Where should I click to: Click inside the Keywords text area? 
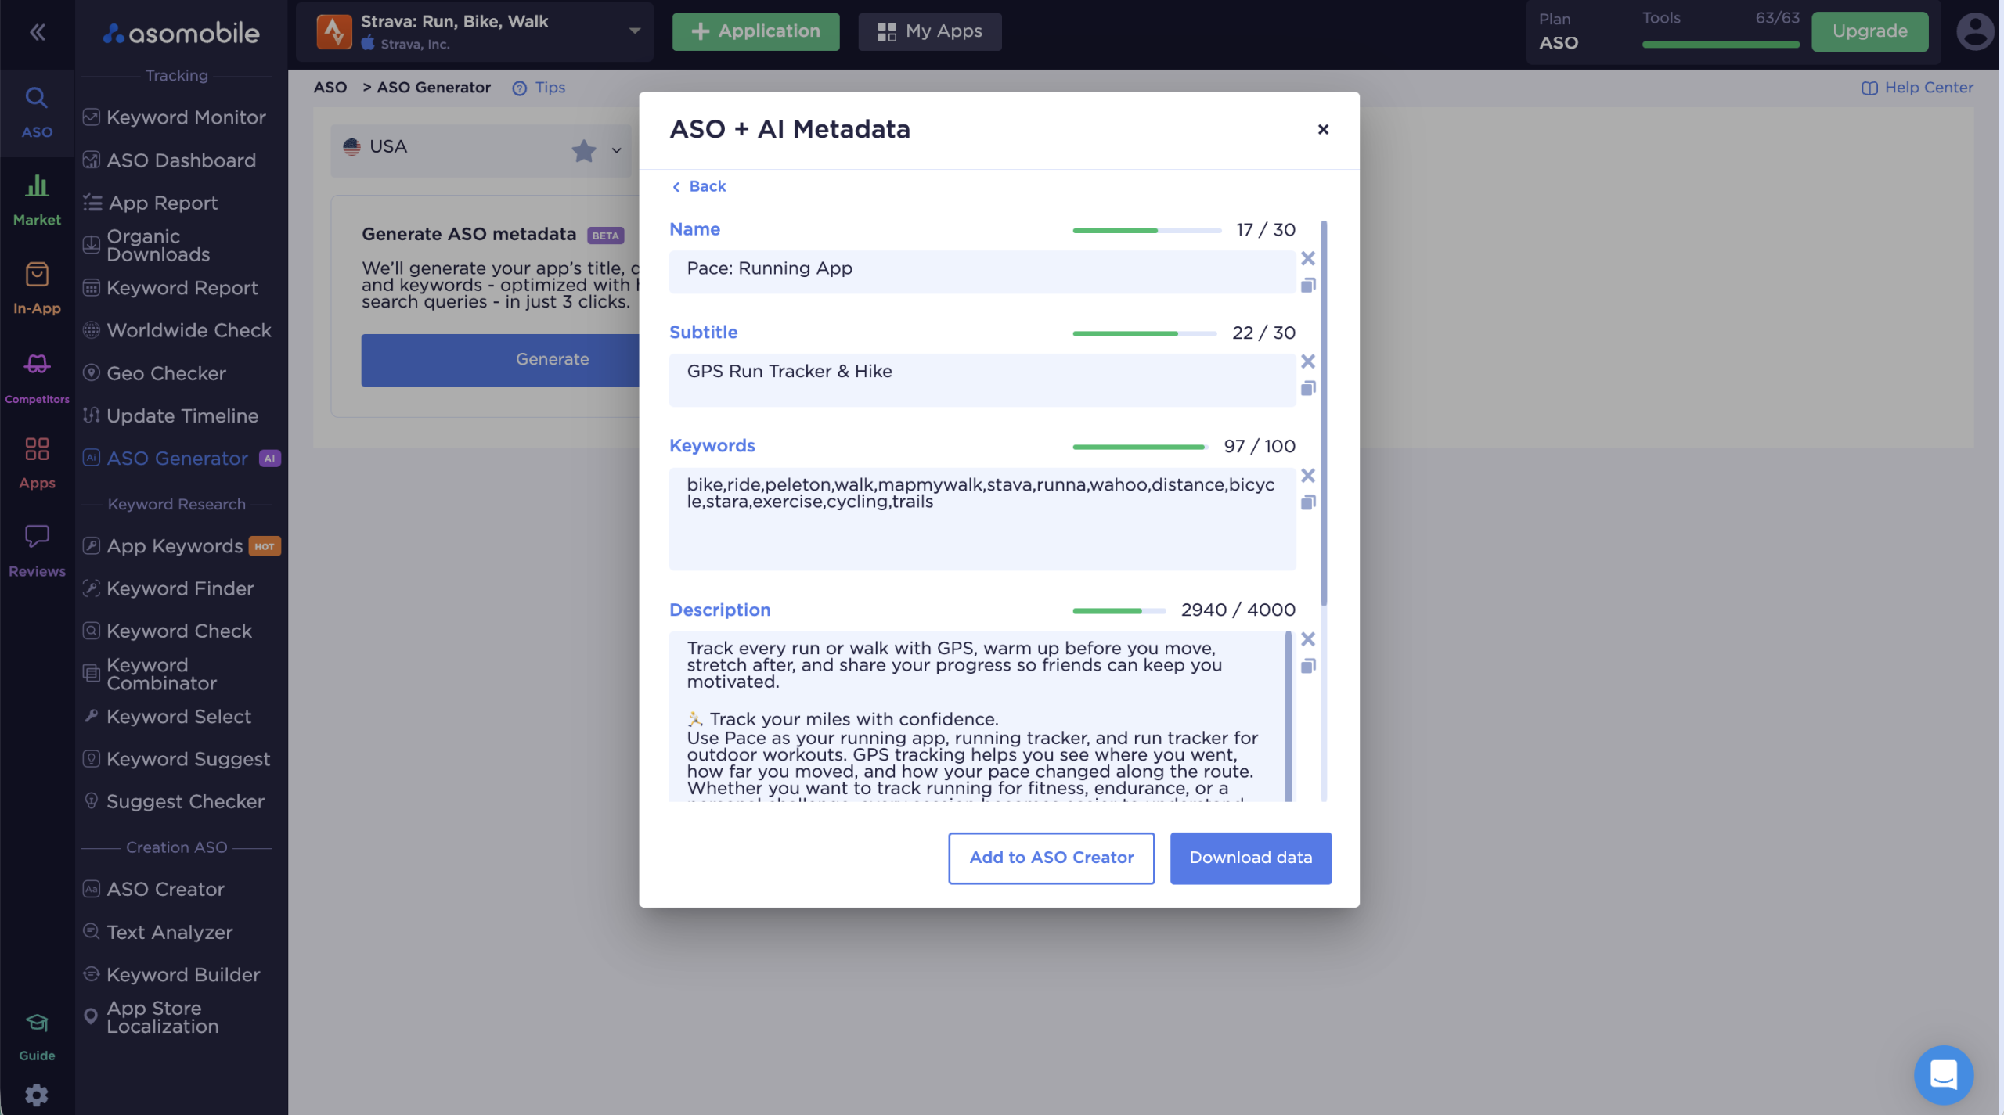click(982, 519)
